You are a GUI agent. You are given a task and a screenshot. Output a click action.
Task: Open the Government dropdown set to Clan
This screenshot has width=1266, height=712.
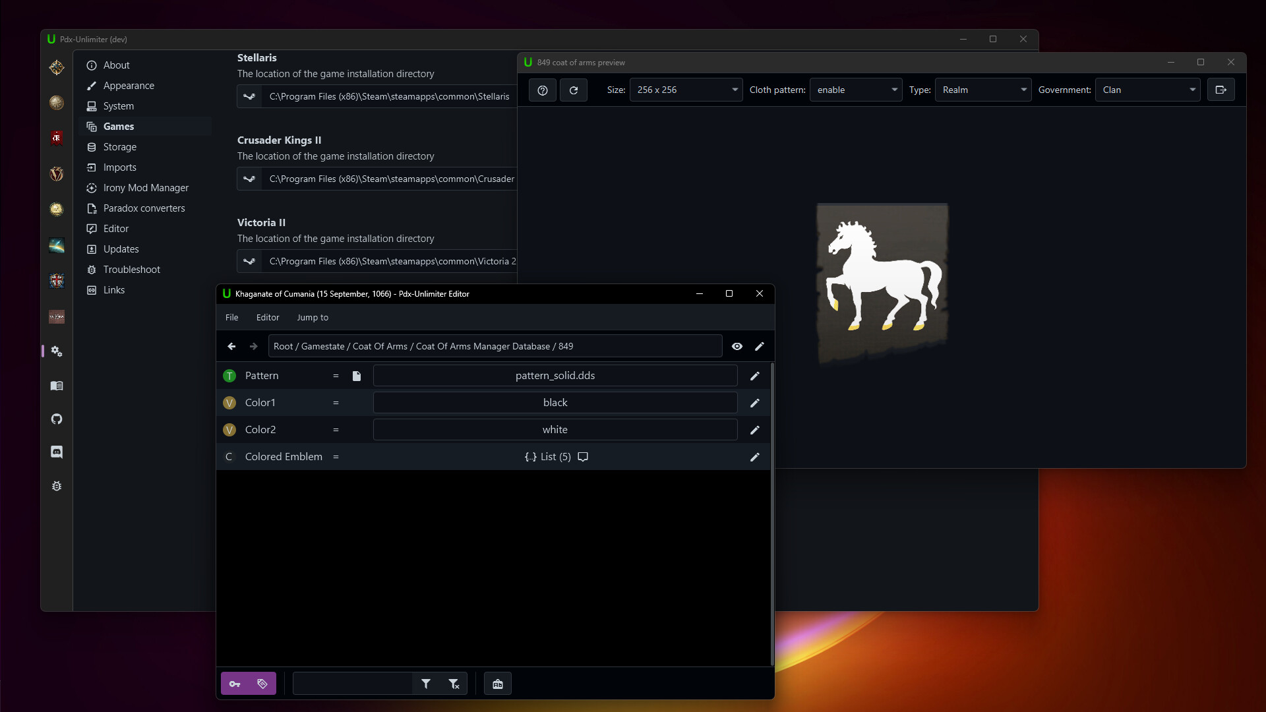point(1147,90)
